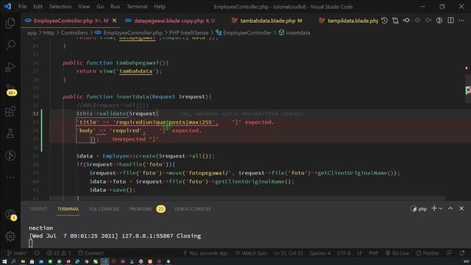Open the Go menu
471x265 pixels.
(100, 7)
